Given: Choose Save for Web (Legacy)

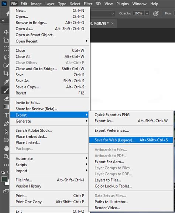Looking at the screenshot, I should coord(131,140).
